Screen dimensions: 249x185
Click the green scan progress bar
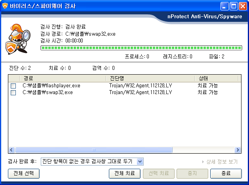click(141, 48)
